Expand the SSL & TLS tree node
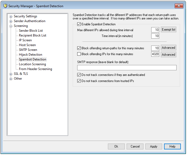The image size is (187, 155). coord(11,74)
